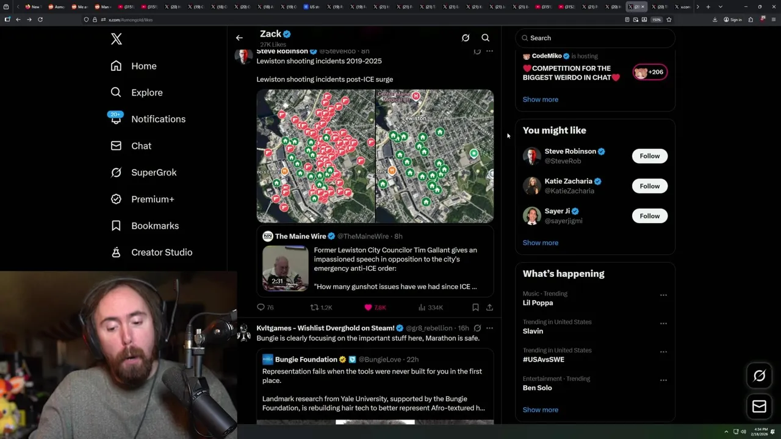
Task: Click Sign in on the browser toolbar
Action: tap(733, 20)
